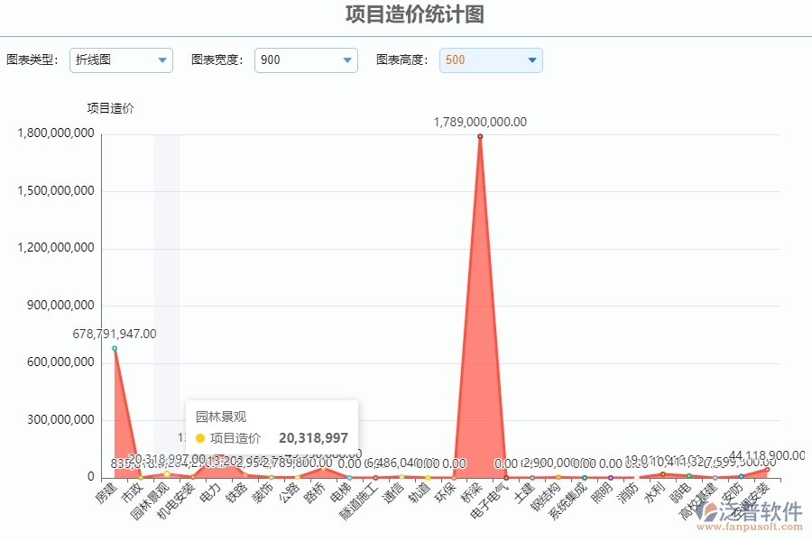Open the chart type dropdown showing 折线图

121,60
